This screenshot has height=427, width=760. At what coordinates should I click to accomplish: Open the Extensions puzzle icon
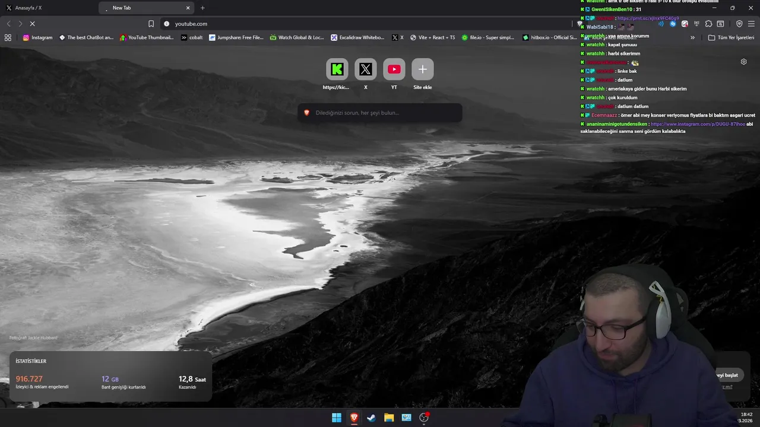coord(708,24)
